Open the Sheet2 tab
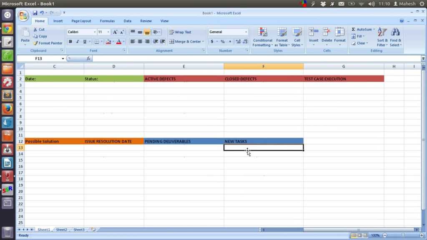Image resolution: width=427 pixels, height=240 pixels. (x=61, y=229)
